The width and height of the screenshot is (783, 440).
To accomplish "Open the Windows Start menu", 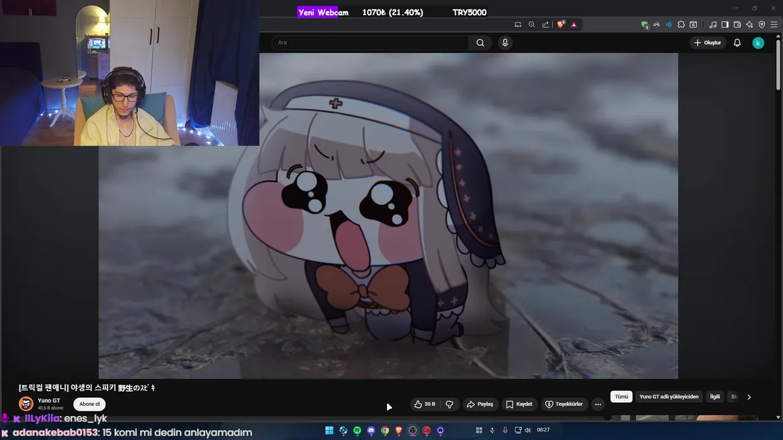I will (329, 430).
